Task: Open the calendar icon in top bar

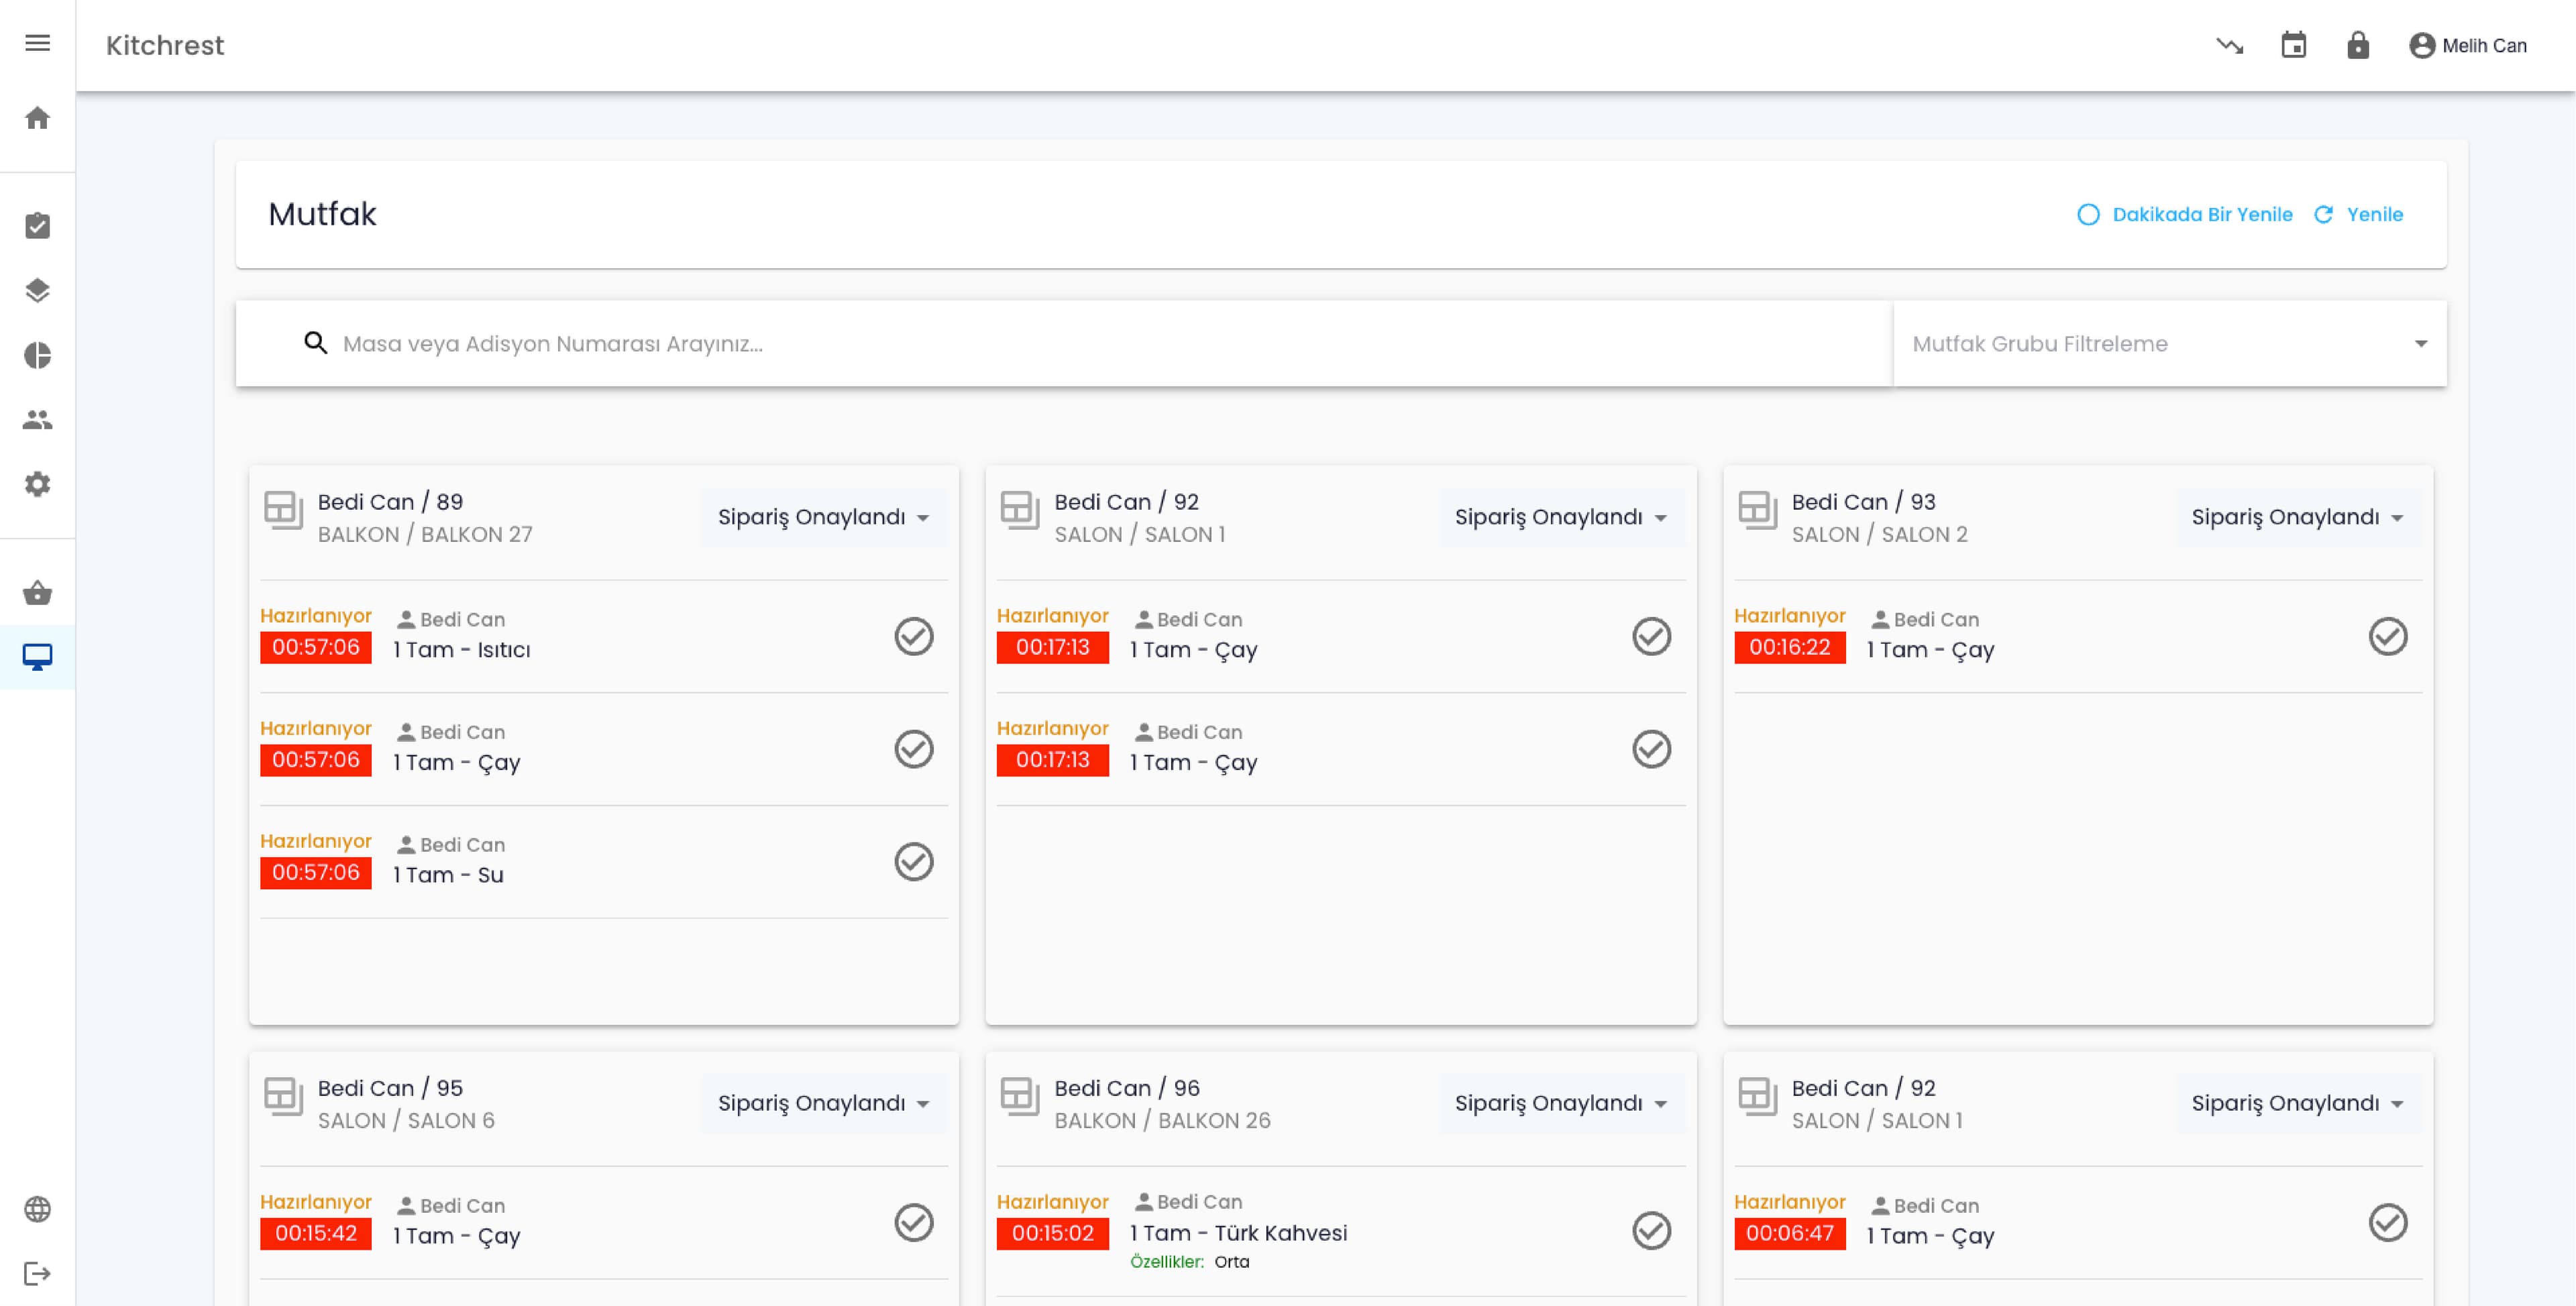Action: (x=2293, y=45)
